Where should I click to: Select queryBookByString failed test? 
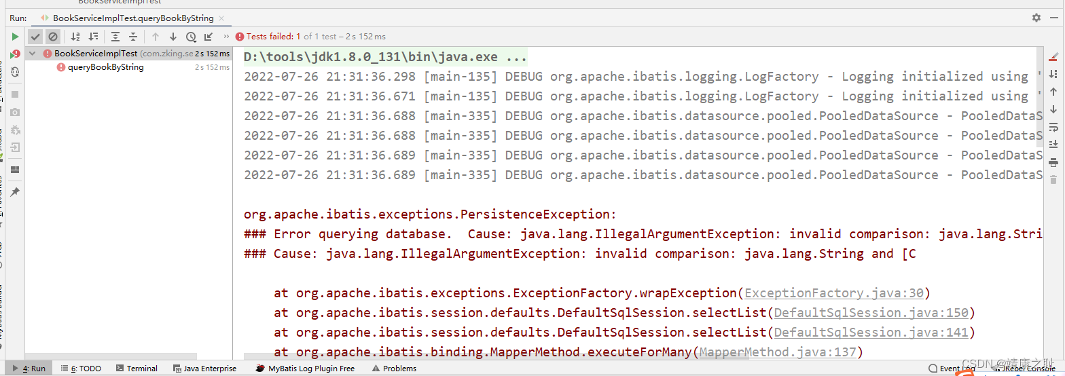coord(105,67)
